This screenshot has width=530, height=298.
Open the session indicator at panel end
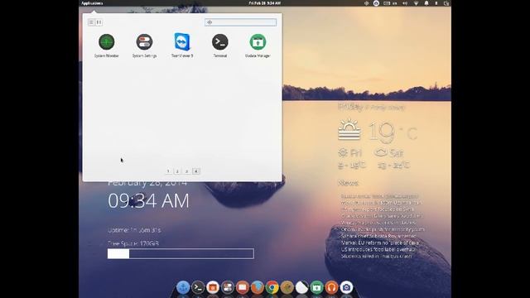tap(446, 3)
